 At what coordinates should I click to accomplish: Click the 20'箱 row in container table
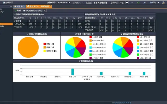coord(120,21)
